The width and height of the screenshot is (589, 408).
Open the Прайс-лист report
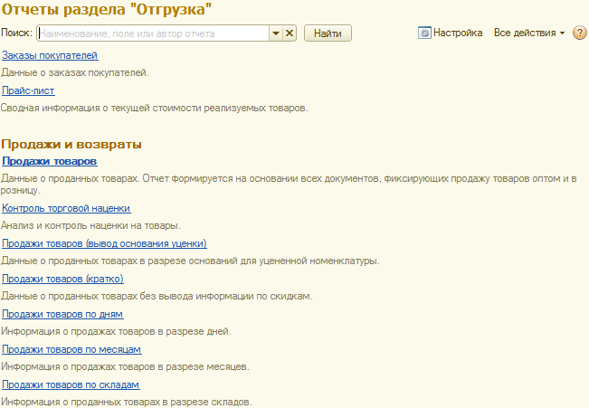[28, 90]
